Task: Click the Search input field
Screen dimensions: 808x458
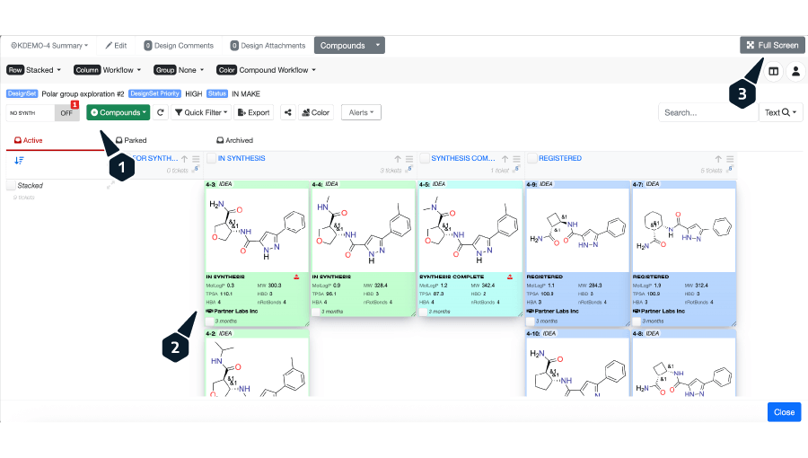Action: 708,112
